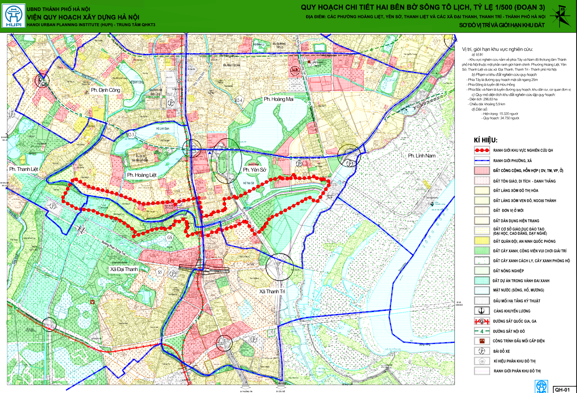The width and height of the screenshot is (577, 393).
Task: Click the north compass rose icon
Action: [x=561, y=16]
